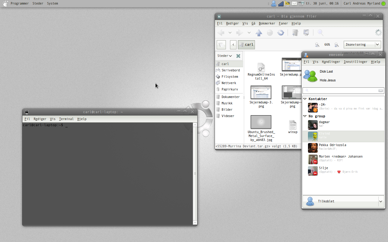Viewport: 388px width, 242px height.
Task: Click the terminal scrollbar down arrow
Action: 195,222
